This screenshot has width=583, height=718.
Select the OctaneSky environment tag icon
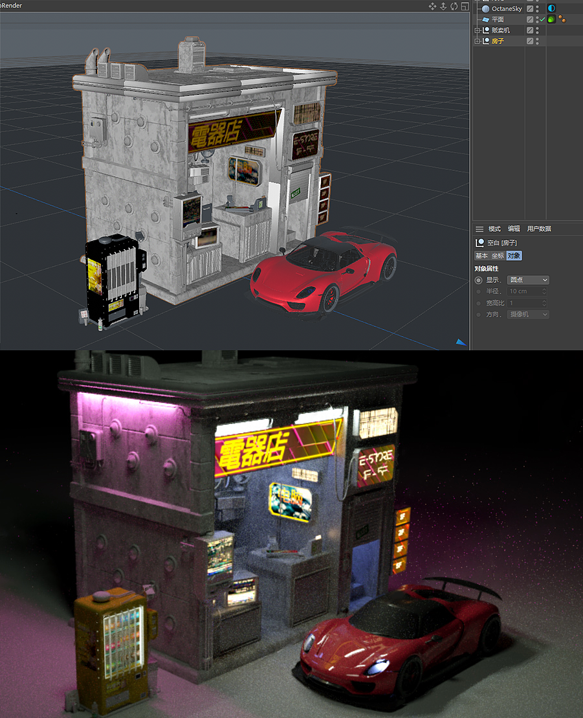click(x=551, y=8)
